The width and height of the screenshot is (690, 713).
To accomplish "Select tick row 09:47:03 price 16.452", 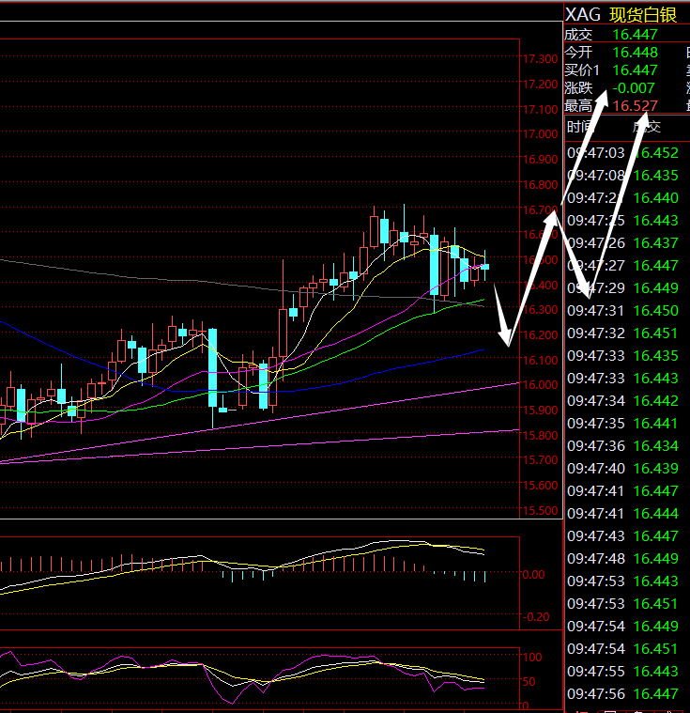I will [x=622, y=153].
